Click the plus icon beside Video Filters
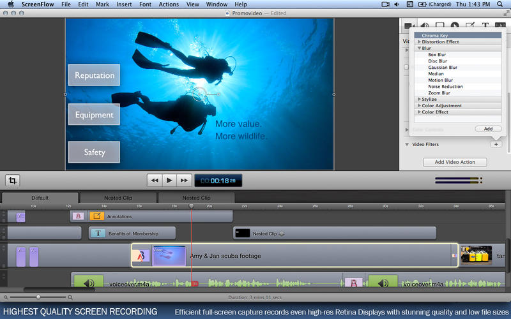Screen dimensions: 511x319 (496, 145)
